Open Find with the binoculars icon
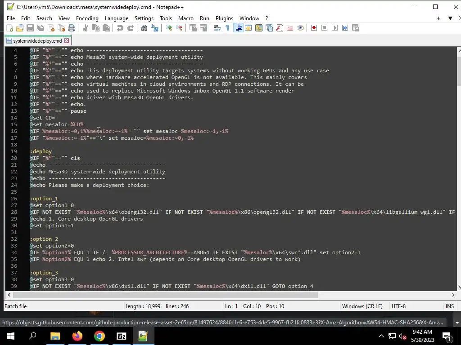 coord(144,28)
